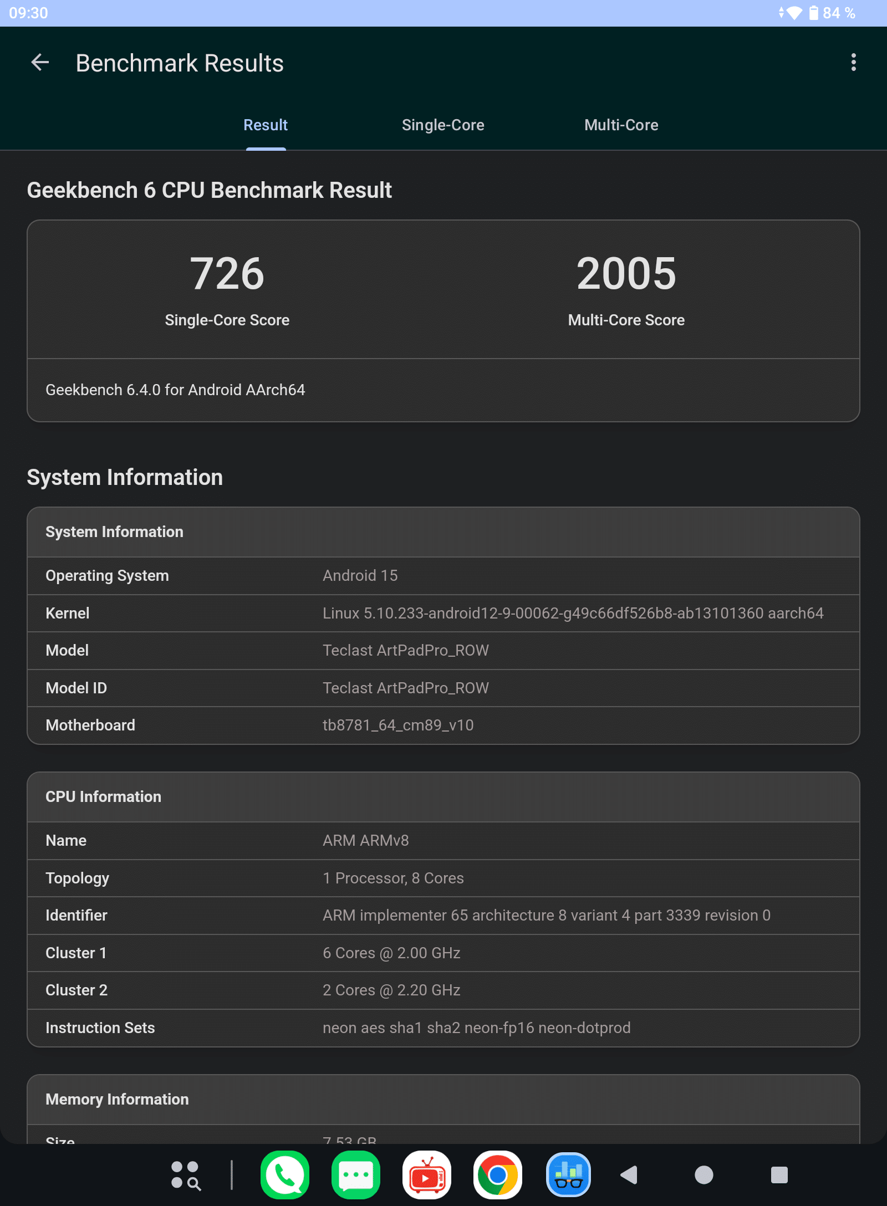The width and height of the screenshot is (887, 1206).
Task: Tap the Kernel version row
Action: [443, 614]
